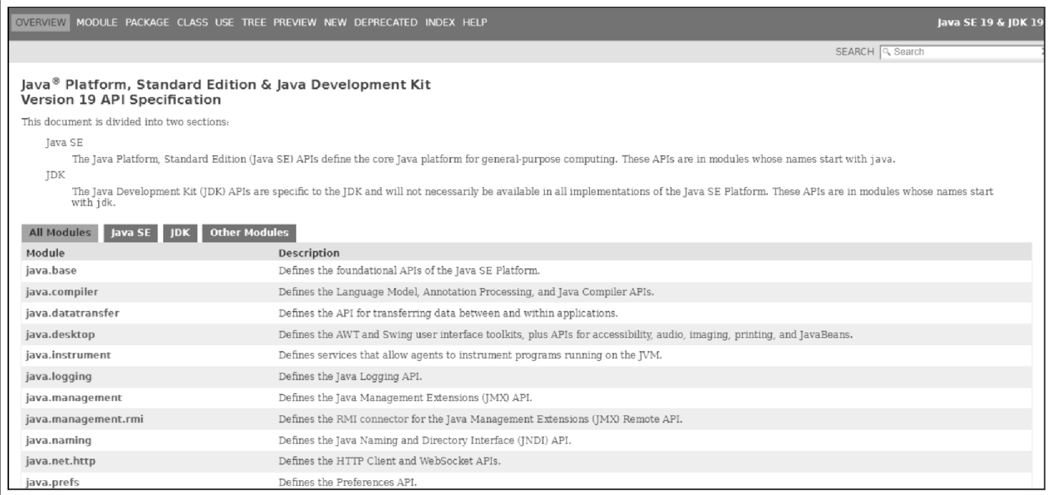The image size is (1060, 495).
Task: Open the PREVIEW navigation link
Action: click(x=295, y=23)
